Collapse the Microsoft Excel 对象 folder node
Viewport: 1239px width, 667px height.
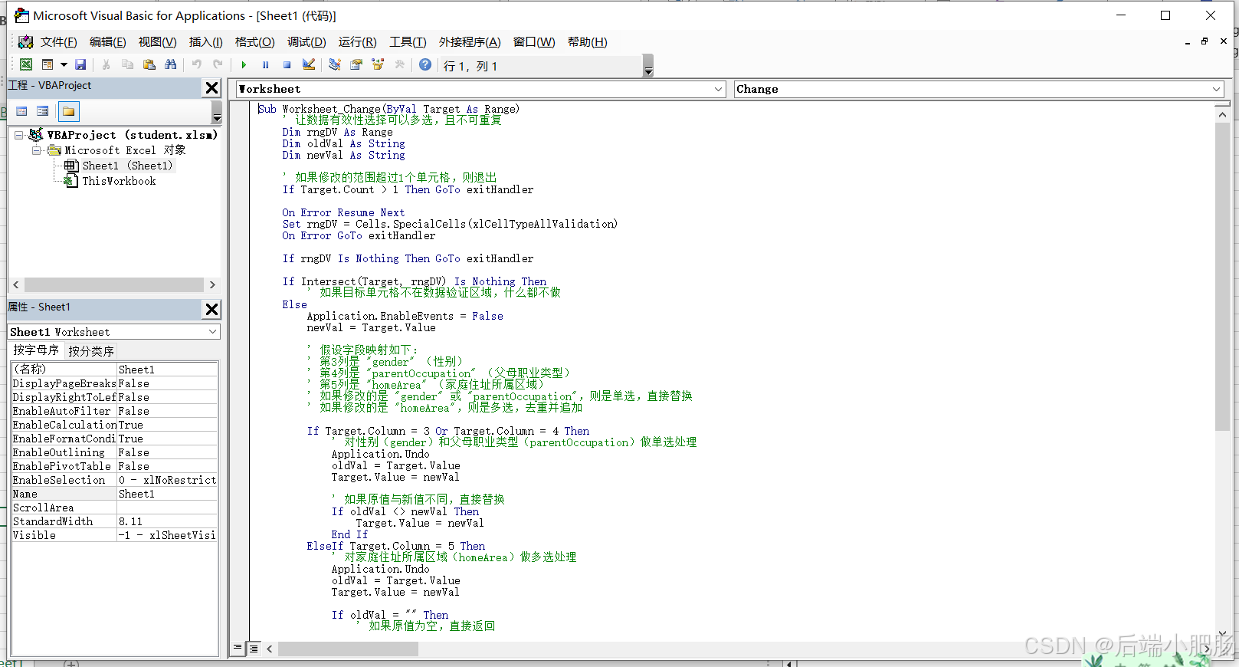click(36, 150)
